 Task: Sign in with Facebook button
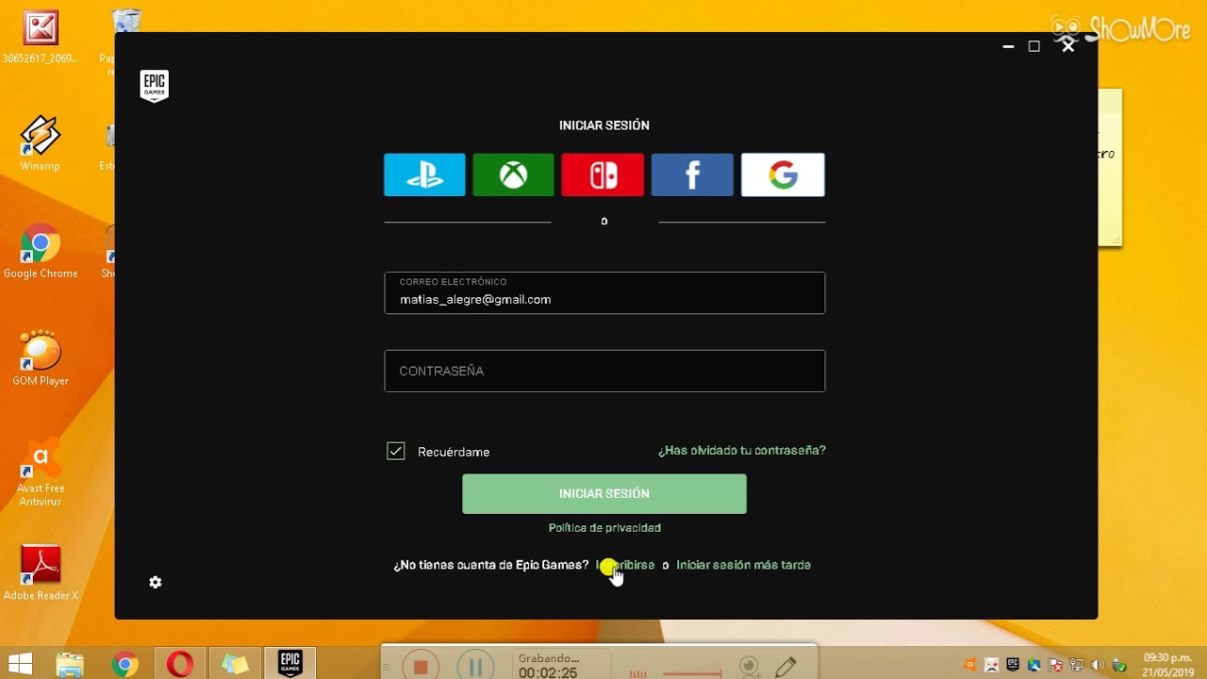(x=692, y=174)
